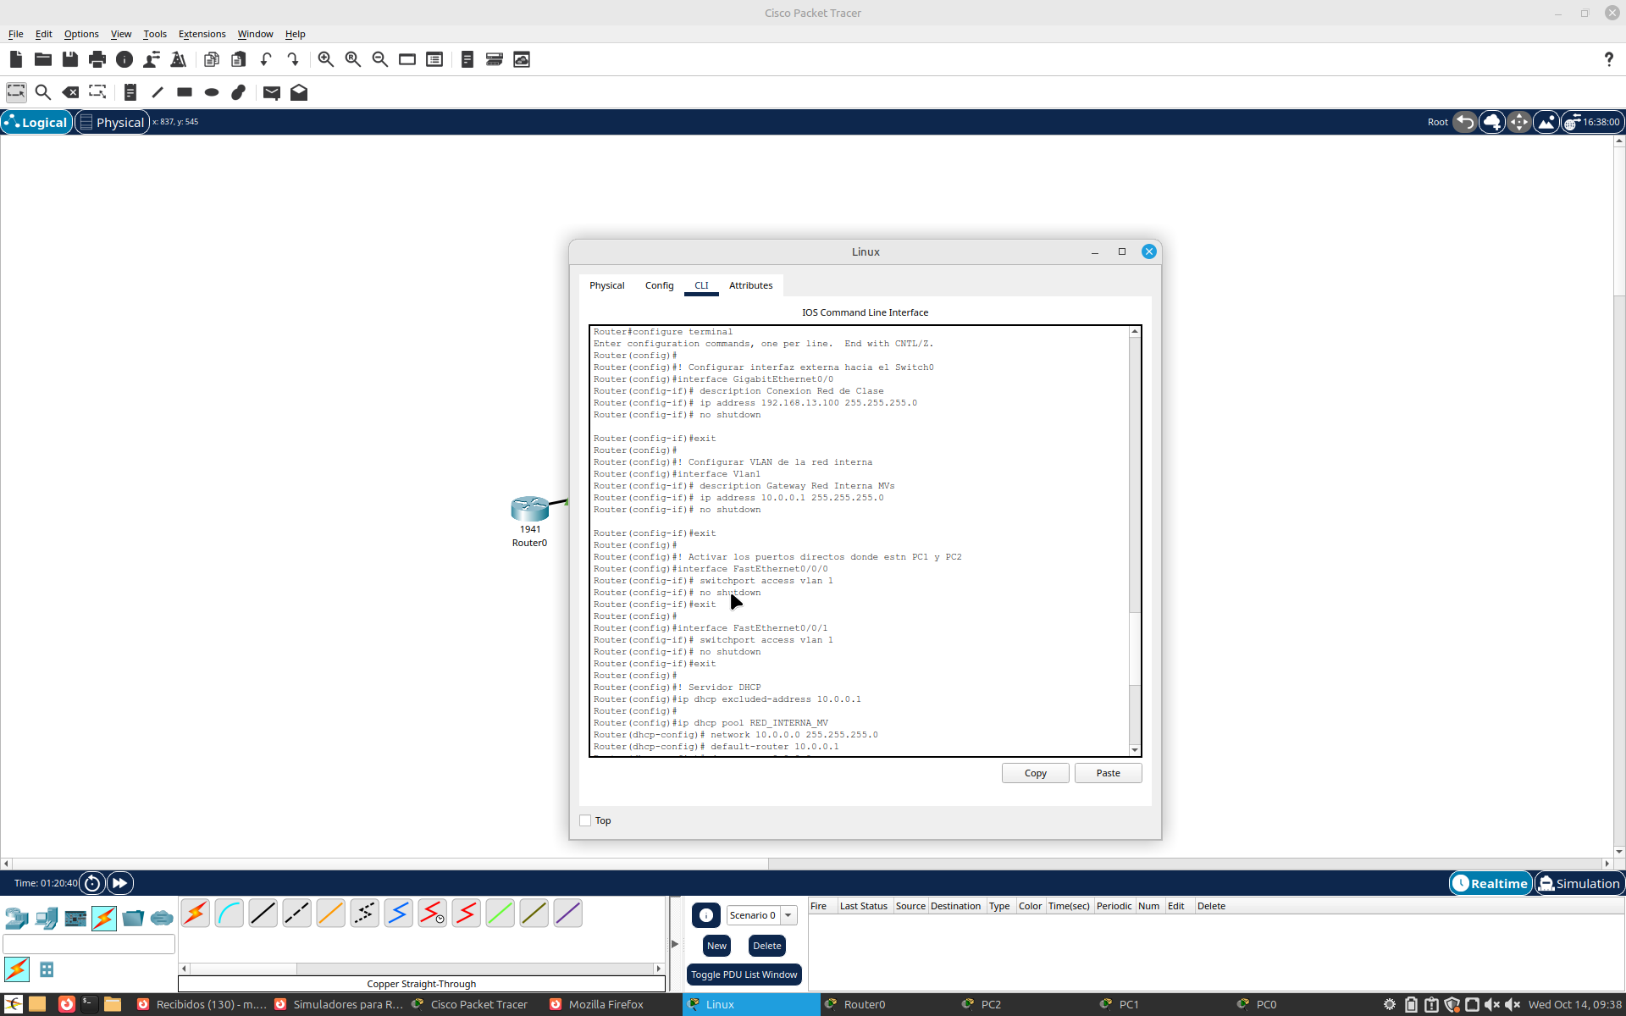Open the Scenario 0 dropdown
Screen dimensions: 1626x1016
tap(762, 915)
